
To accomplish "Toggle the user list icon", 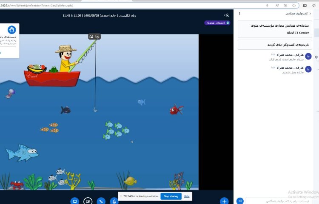I will 227,15.
